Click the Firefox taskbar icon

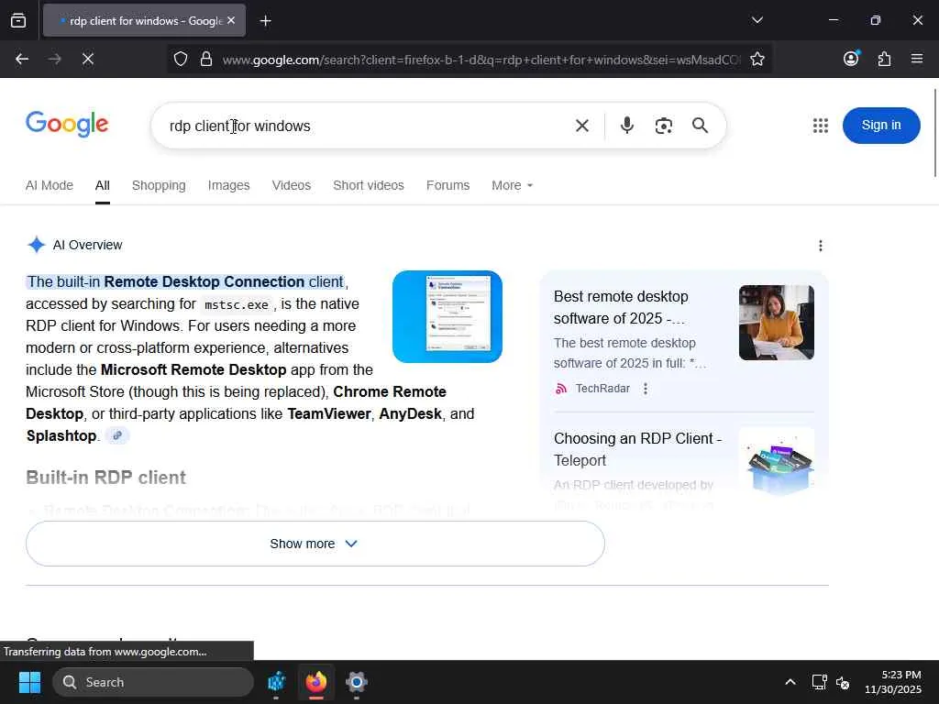(x=316, y=682)
